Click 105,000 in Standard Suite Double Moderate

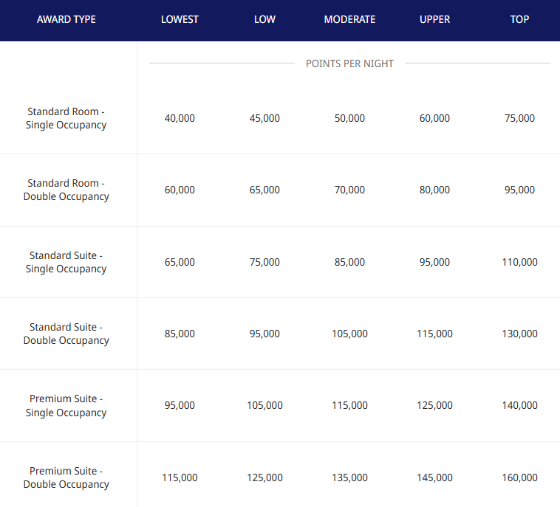pyautogui.click(x=349, y=334)
